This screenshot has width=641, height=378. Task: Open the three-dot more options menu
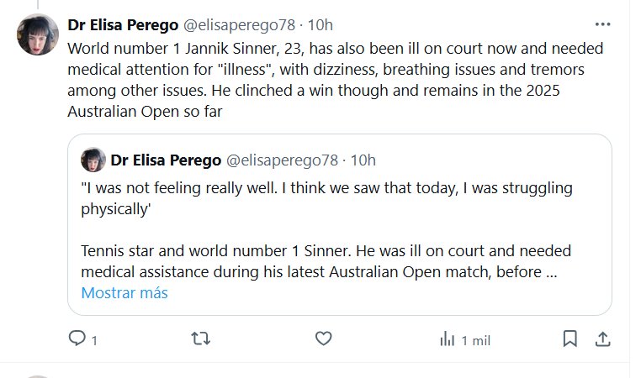coord(602,24)
